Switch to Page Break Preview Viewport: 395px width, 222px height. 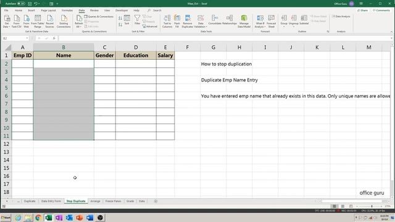click(x=351, y=207)
